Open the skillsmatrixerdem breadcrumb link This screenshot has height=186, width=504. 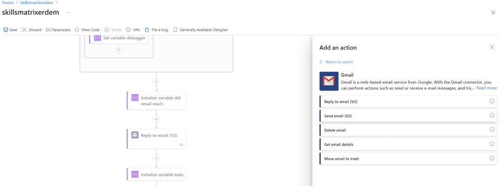point(36,2)
